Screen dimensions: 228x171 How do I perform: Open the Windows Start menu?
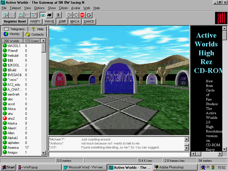[x=8, y=167]
